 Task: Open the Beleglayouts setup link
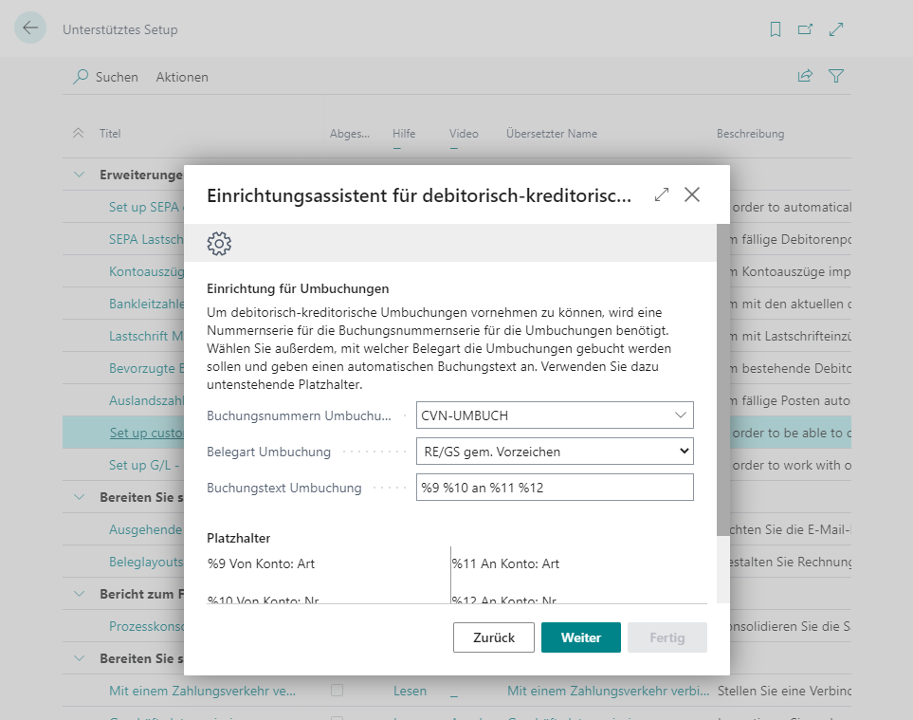coord(146,563)
